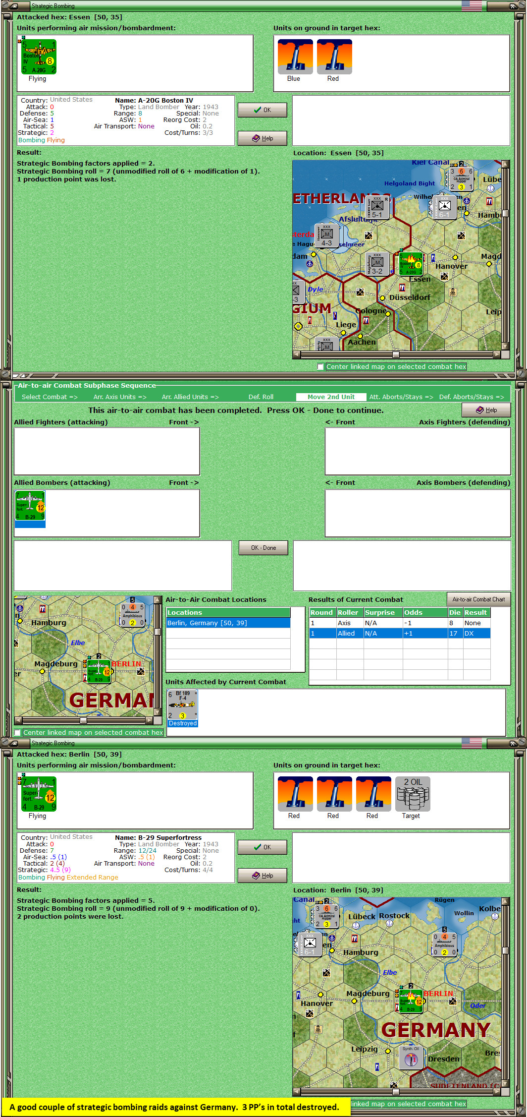This screenshot has height=1117, width=527.
Task: Click the first Red factory icon in Berlin hex
Action: (x=295, y=794)
